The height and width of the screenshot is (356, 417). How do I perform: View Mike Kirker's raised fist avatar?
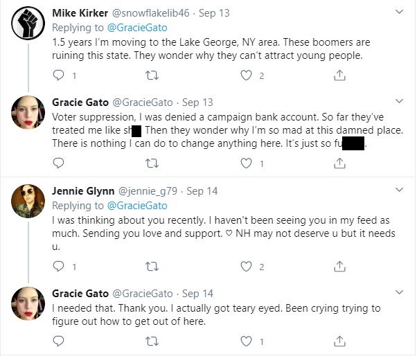28,24
